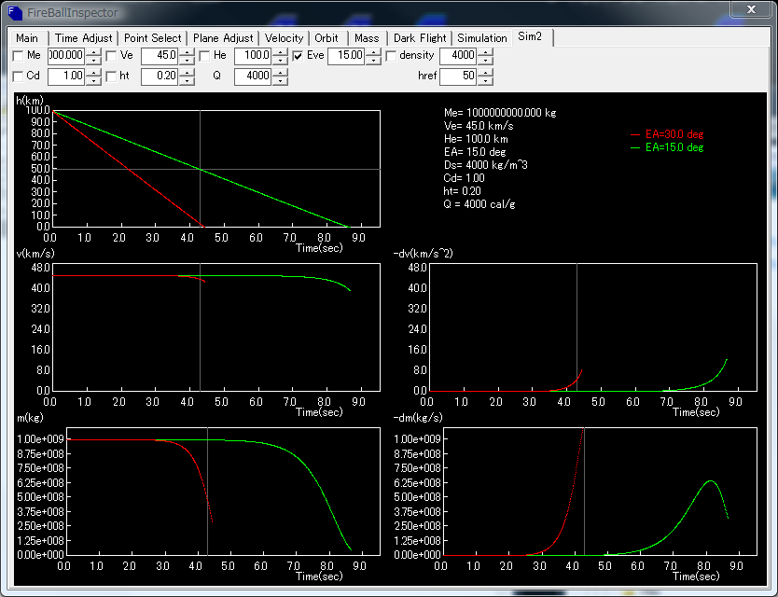The height and width of the screenshot is (597, 778).
Task: Toggle the Cd checkbox
Action: click(19, 76)
